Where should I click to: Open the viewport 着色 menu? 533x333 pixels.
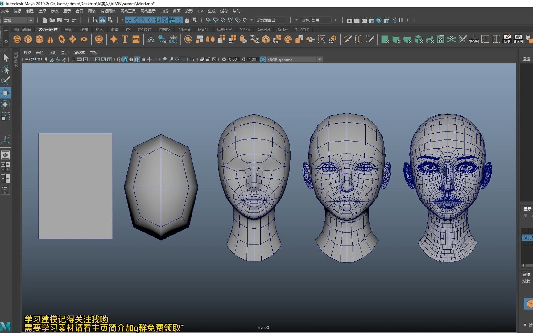(40, 53)
